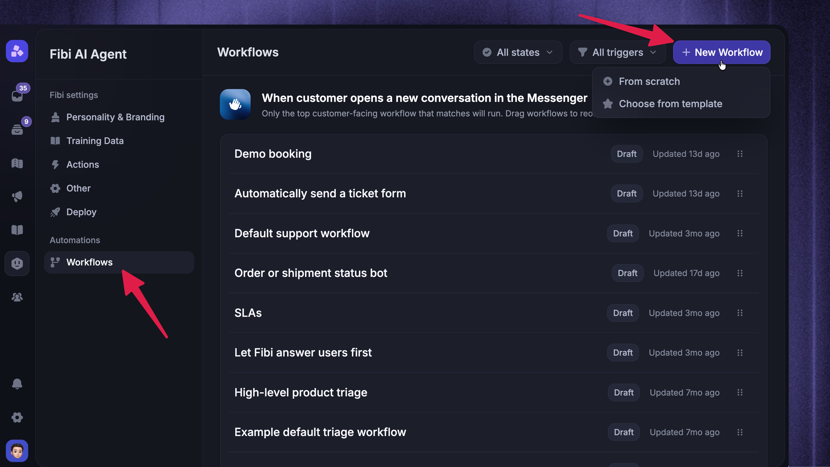Click drag handle for SLAs row
The height and width of the screenshot is (467, 830).
point(740,313)
